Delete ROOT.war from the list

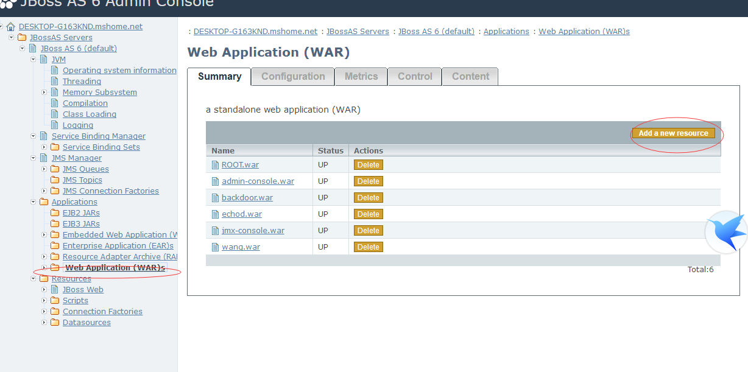pos(368,165)
